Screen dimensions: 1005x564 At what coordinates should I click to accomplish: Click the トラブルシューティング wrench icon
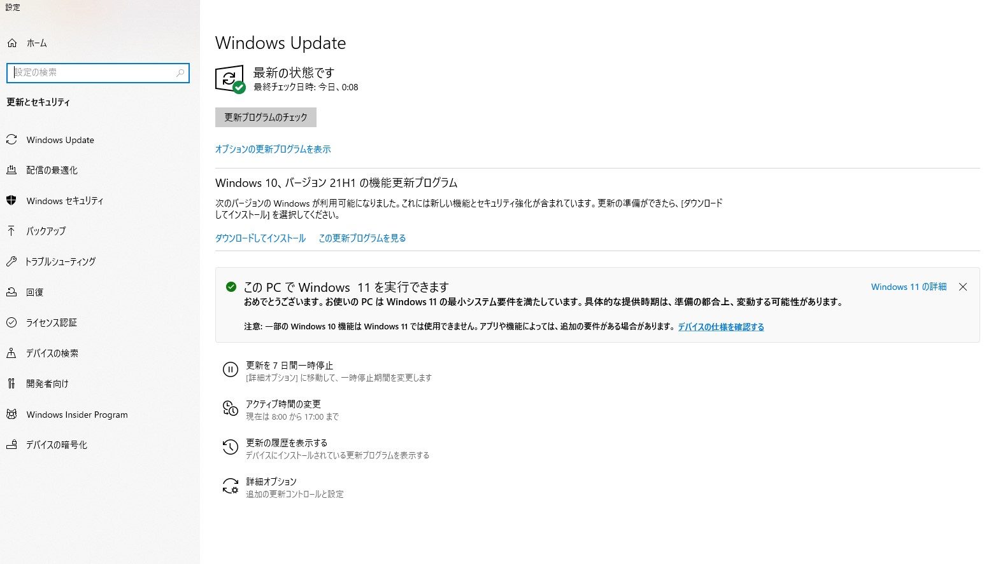pyautogui.click(x=11, y=261)
